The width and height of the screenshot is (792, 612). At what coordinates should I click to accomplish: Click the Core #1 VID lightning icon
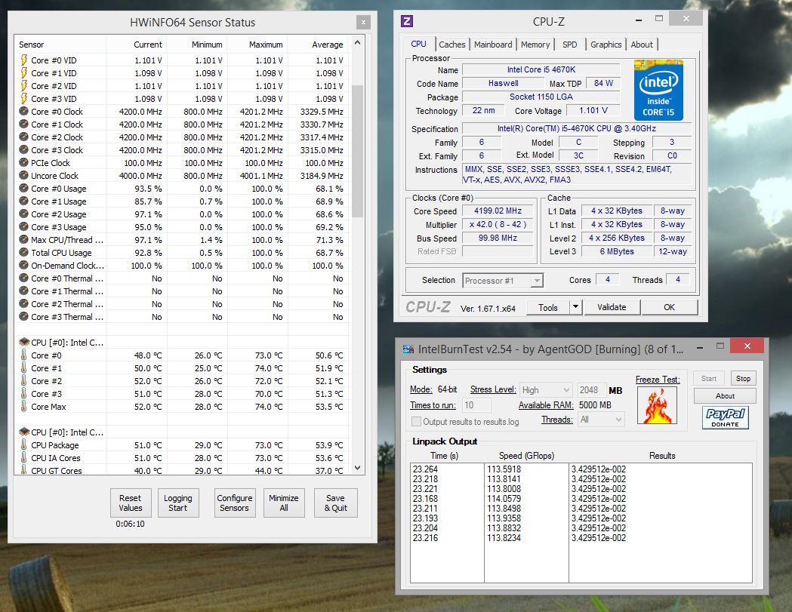pyautogui.click(x=23, y=72)
